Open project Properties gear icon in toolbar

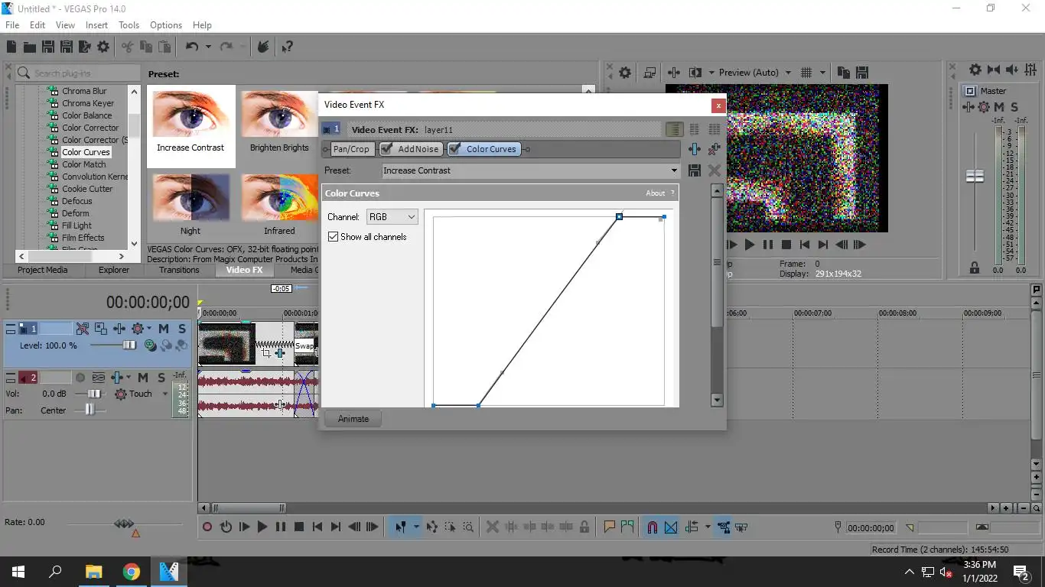click(103, 47)
